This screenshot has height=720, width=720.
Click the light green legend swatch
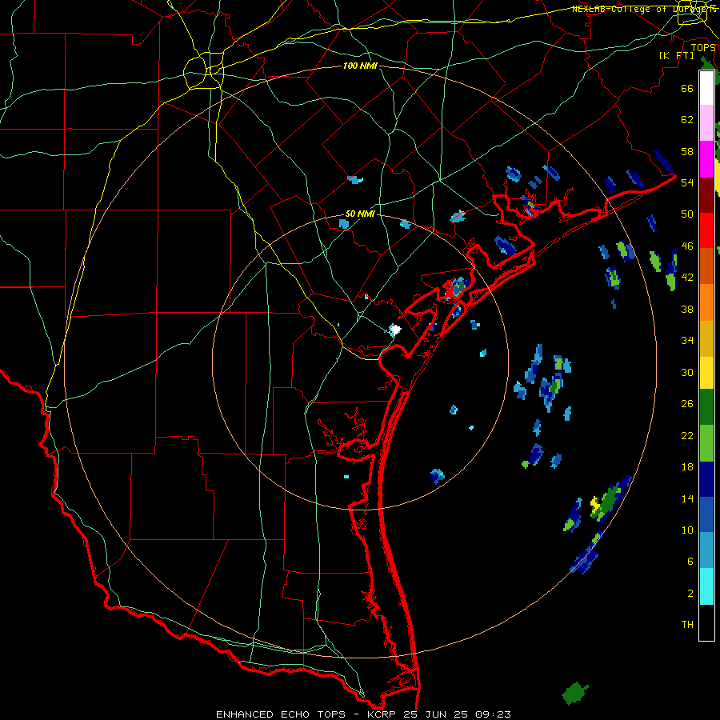(x=706, y=443)
